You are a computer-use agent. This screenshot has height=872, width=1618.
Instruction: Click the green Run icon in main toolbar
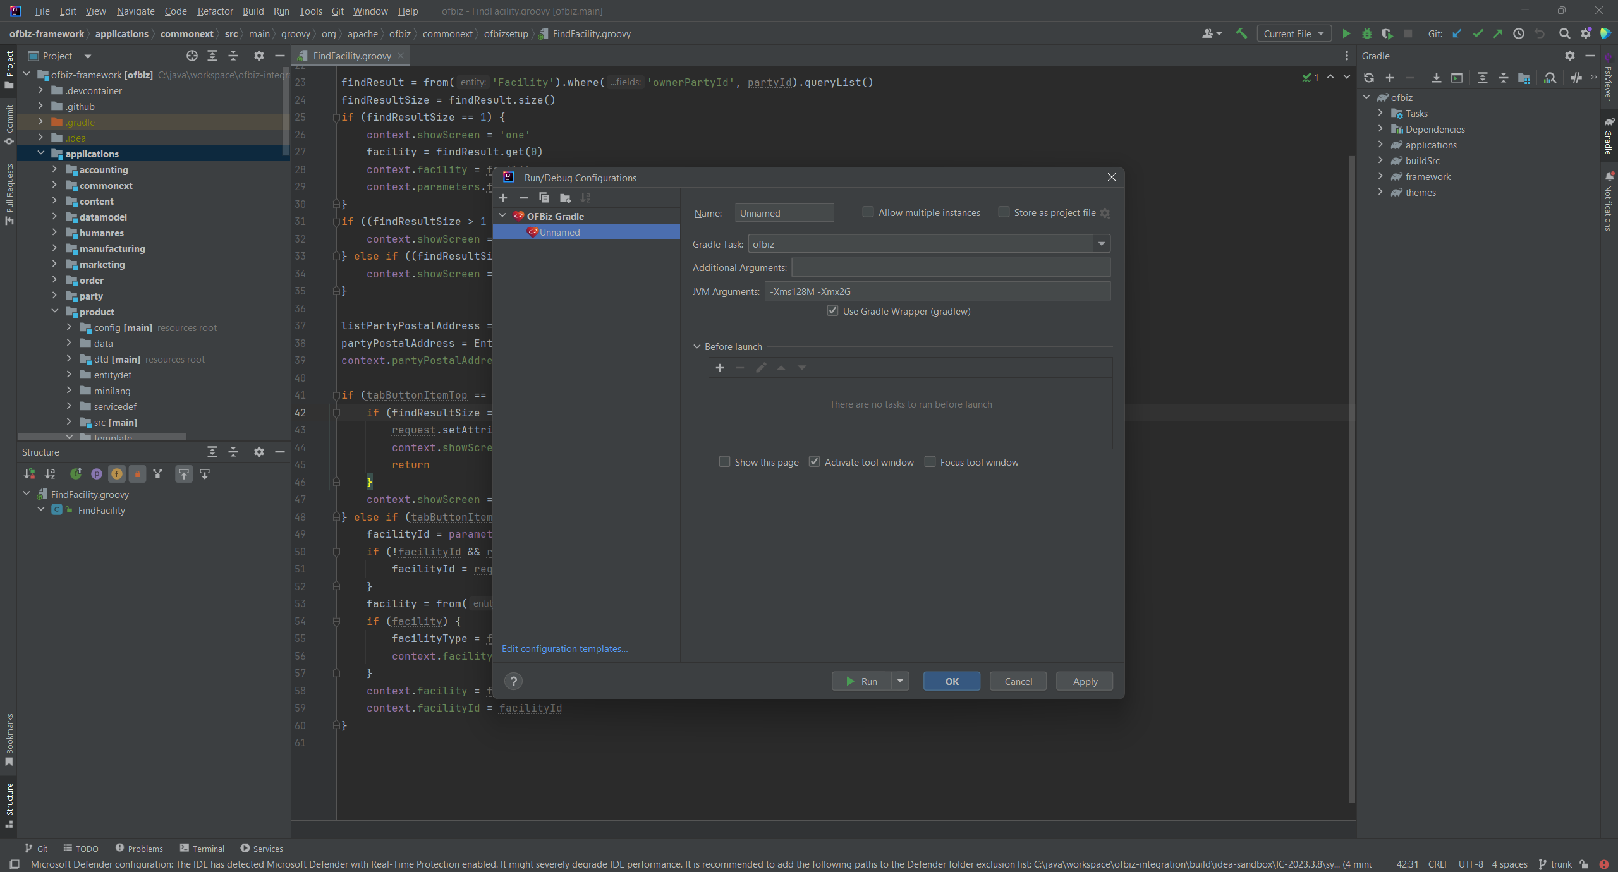point(1346,33)
